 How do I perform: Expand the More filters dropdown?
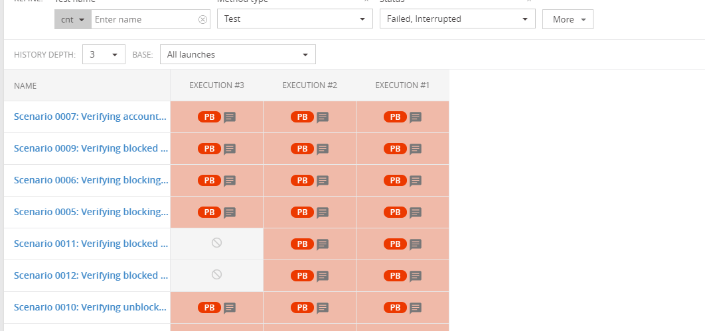pyautogui.click(x=568, y=19)
